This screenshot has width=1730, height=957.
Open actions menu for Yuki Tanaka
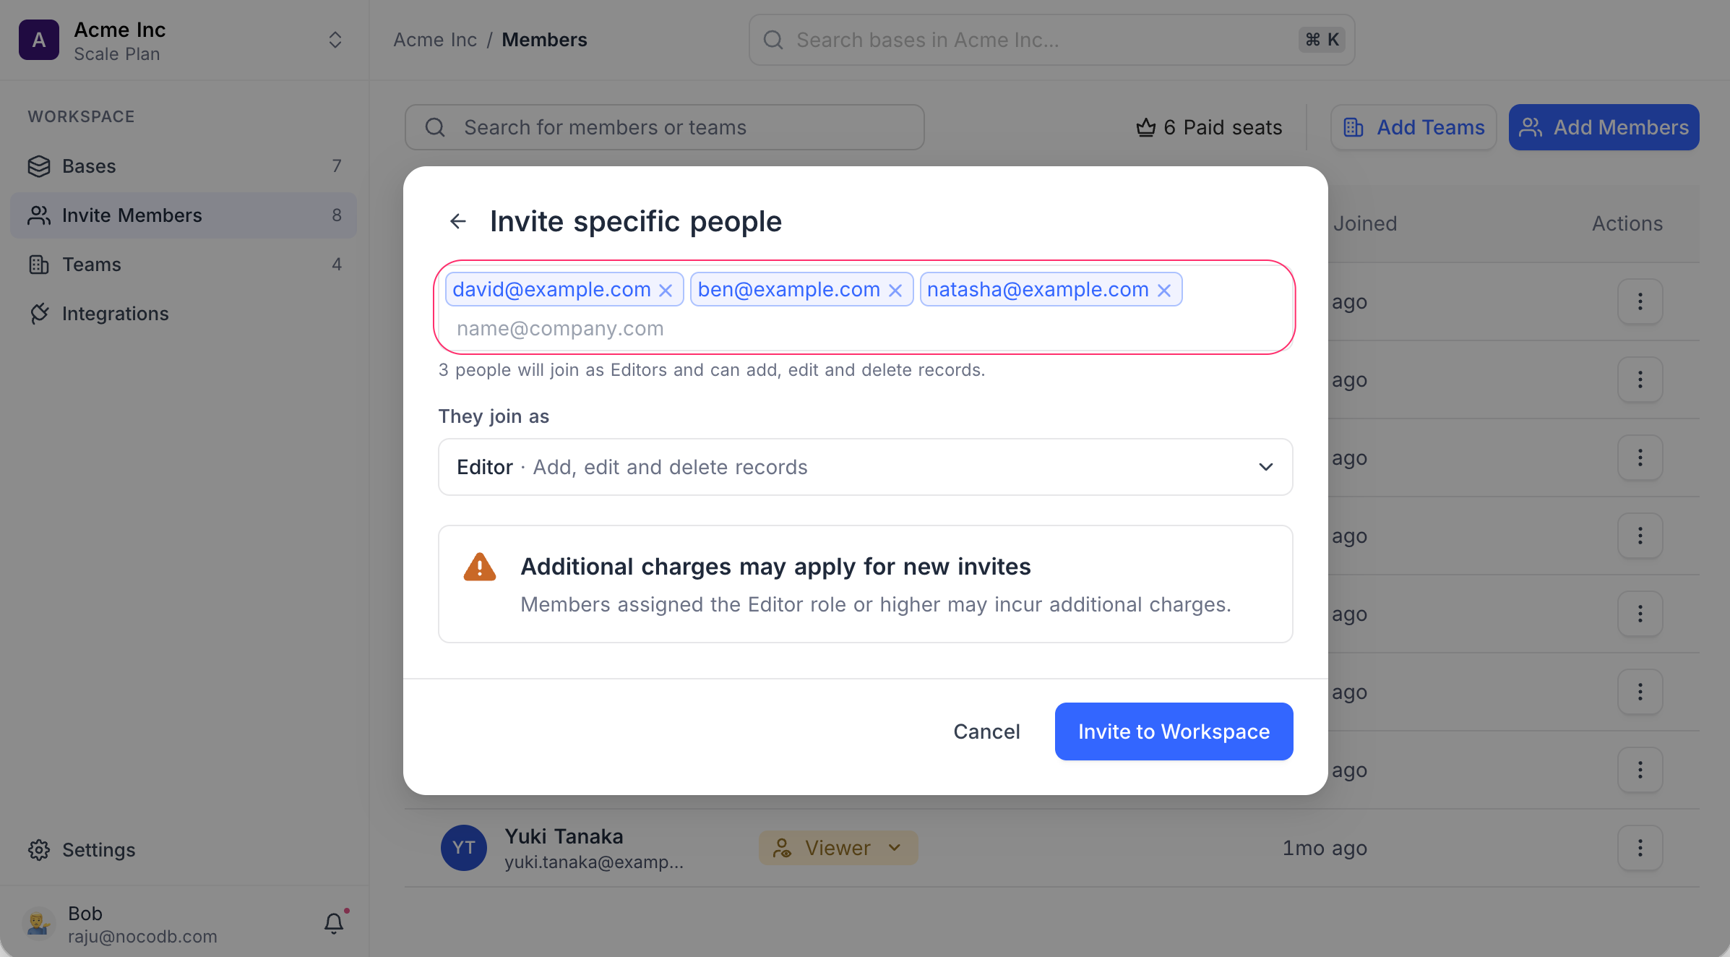tap(1640, 848)
